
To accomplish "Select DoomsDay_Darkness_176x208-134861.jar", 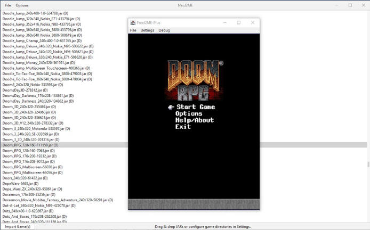I will [38, 96].
